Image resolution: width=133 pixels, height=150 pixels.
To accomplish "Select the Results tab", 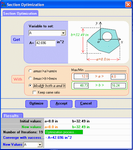I will tap(13, 115).
